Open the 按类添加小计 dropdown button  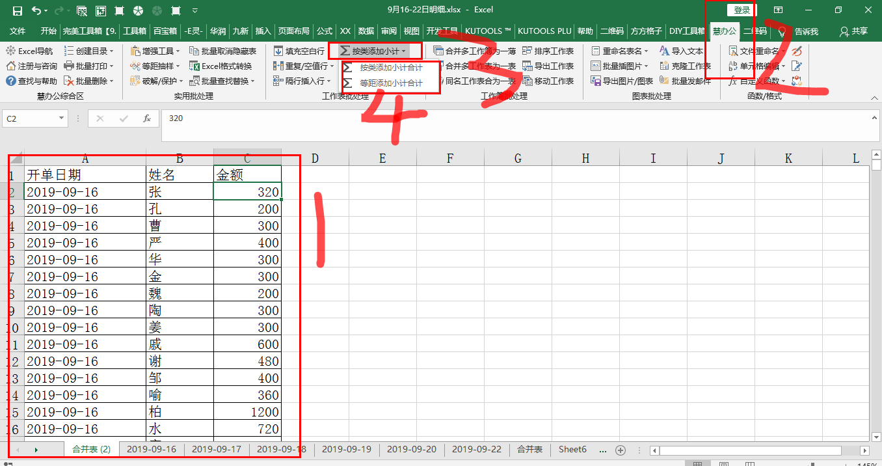click(375, 51)
